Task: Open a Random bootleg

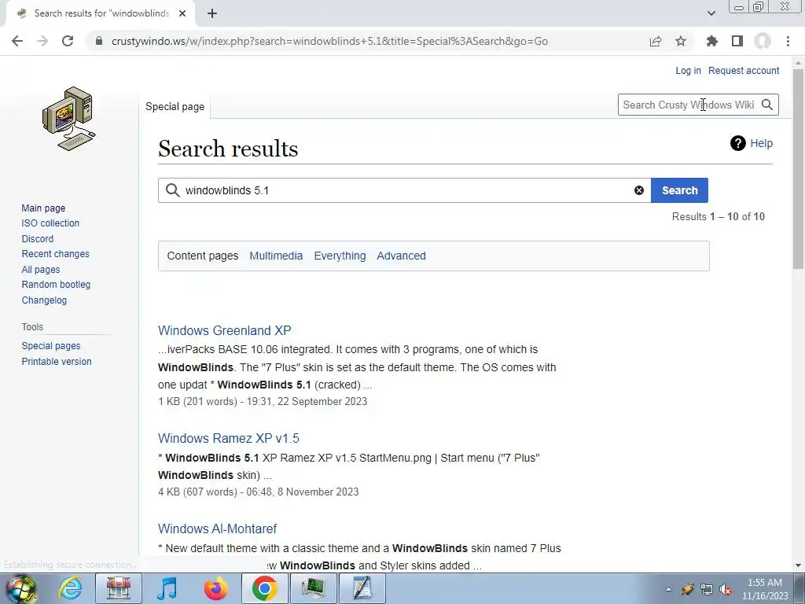Action: tap(56, 285)
